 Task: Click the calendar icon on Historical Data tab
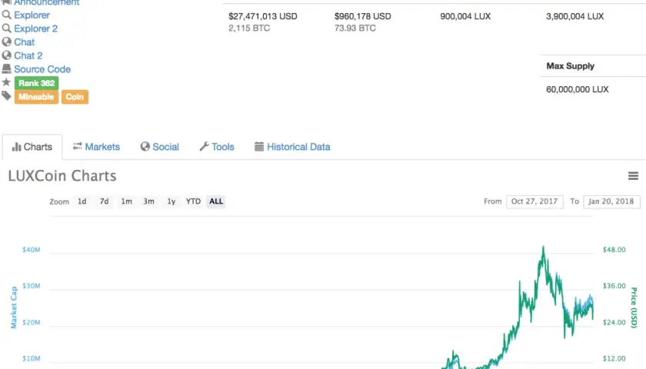pos(259,147)
